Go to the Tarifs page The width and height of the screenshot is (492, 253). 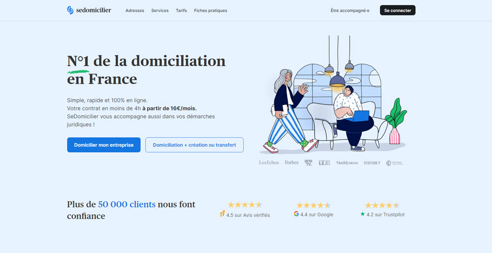click(181, 10)
